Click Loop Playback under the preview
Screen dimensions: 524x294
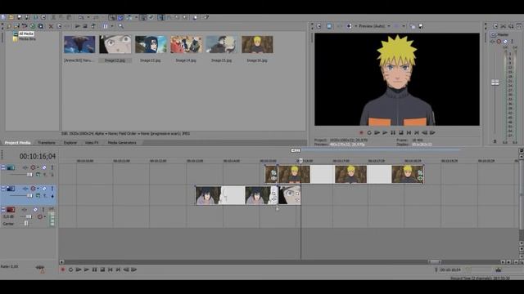pyautogui.click(x=369, y=132)
